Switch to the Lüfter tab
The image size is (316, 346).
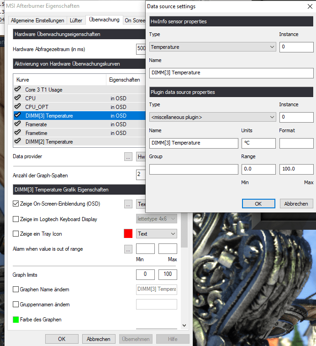(x=76, y=21)
